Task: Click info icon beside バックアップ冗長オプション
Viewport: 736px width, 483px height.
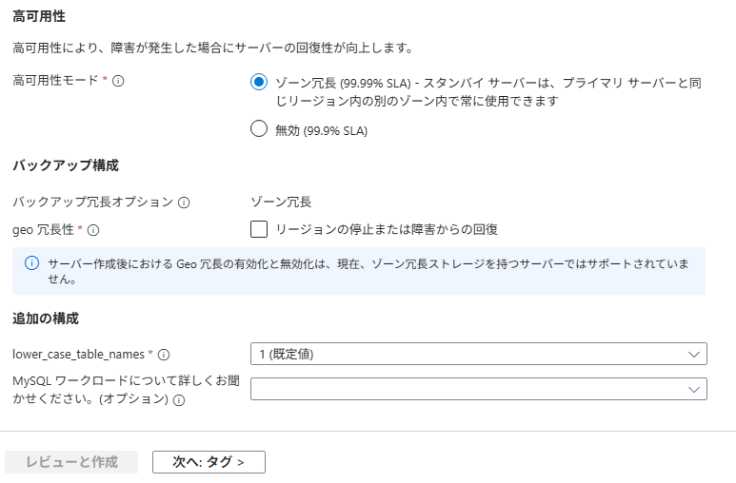Action: (x=184, y=203)
